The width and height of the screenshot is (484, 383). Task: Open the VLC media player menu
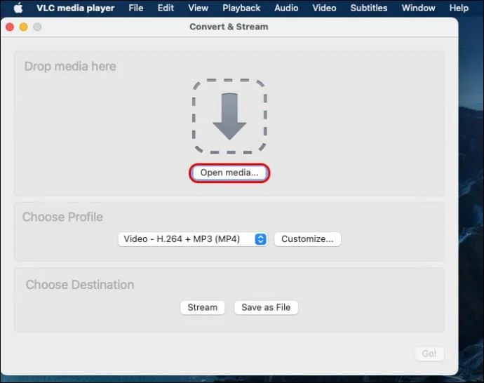point(75,8)
